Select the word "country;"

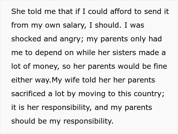pos(149,94)
